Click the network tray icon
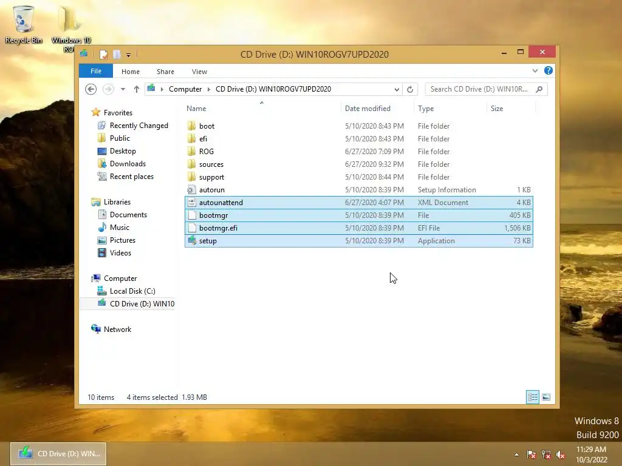622x466 pixels. click(x=546, y=454)
